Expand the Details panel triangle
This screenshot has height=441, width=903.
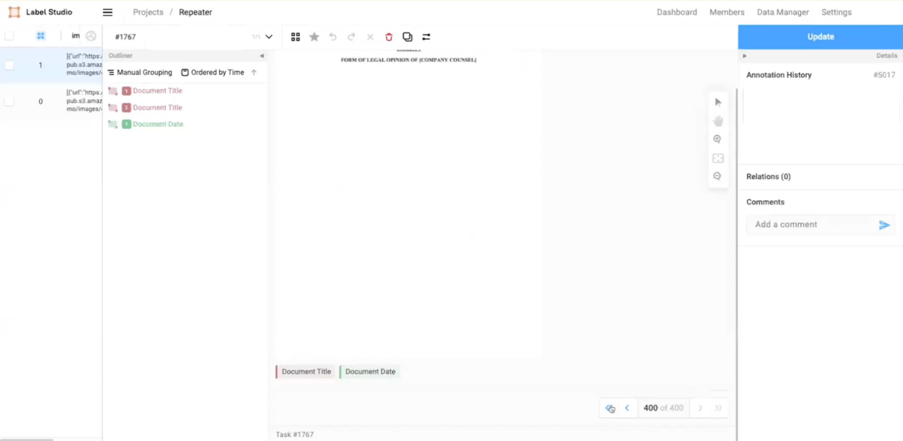[745, 55]
